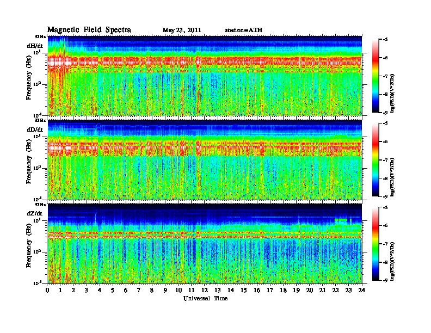Image resolution: width=431 pixels, height=333 pixels.
Task: Click the "Magnetic Field Spectra" title
Action: pos(89,30)
